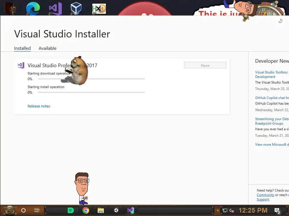Open the steampunk Start button
The width and height of the screenshot is (289, 216).
click(9, 210)
